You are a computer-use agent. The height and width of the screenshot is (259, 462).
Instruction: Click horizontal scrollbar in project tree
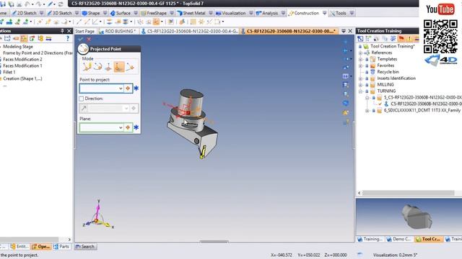(x=408, y=193)
